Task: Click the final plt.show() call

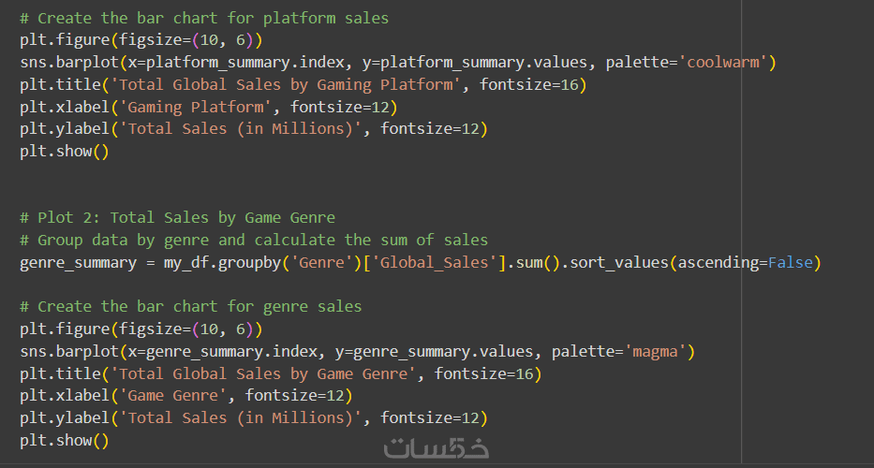Action: (64, 440)
